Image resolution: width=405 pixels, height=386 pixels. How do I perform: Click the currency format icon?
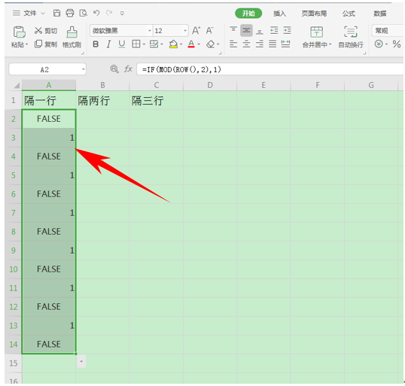[379, 44]
